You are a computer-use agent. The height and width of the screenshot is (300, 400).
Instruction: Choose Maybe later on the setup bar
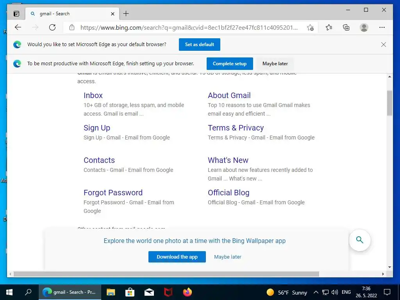pyautogui.click(x=275, y=64)
